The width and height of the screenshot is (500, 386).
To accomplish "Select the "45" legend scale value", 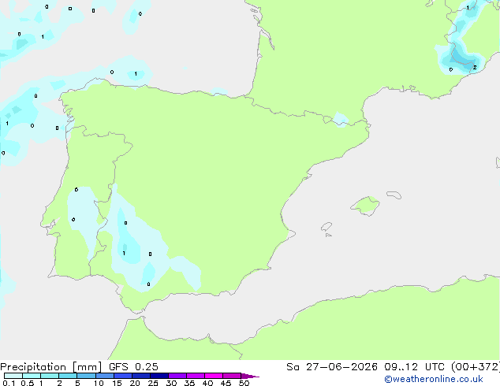I will point(226,383).
